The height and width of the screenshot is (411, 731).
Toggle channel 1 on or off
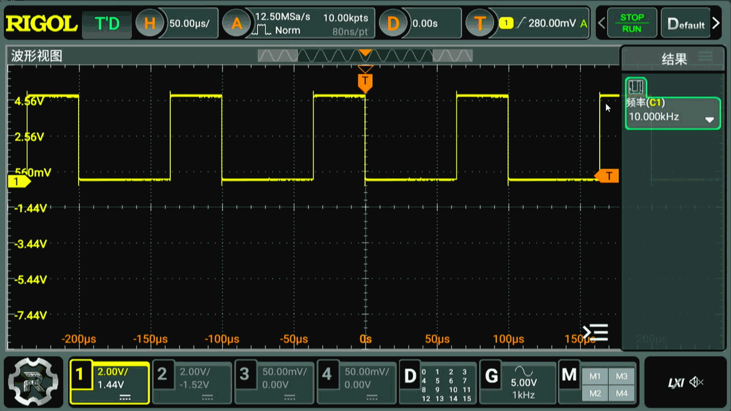80,375
